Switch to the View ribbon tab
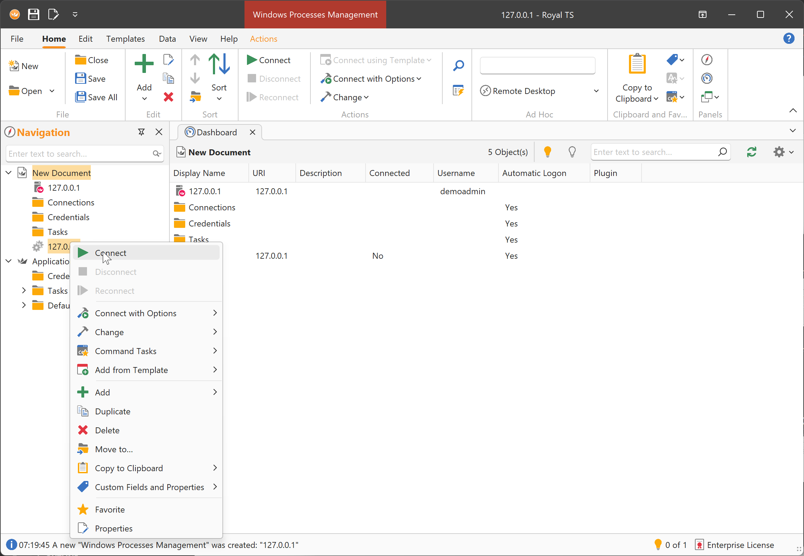The image size is (804, 556). click(198, 39)
